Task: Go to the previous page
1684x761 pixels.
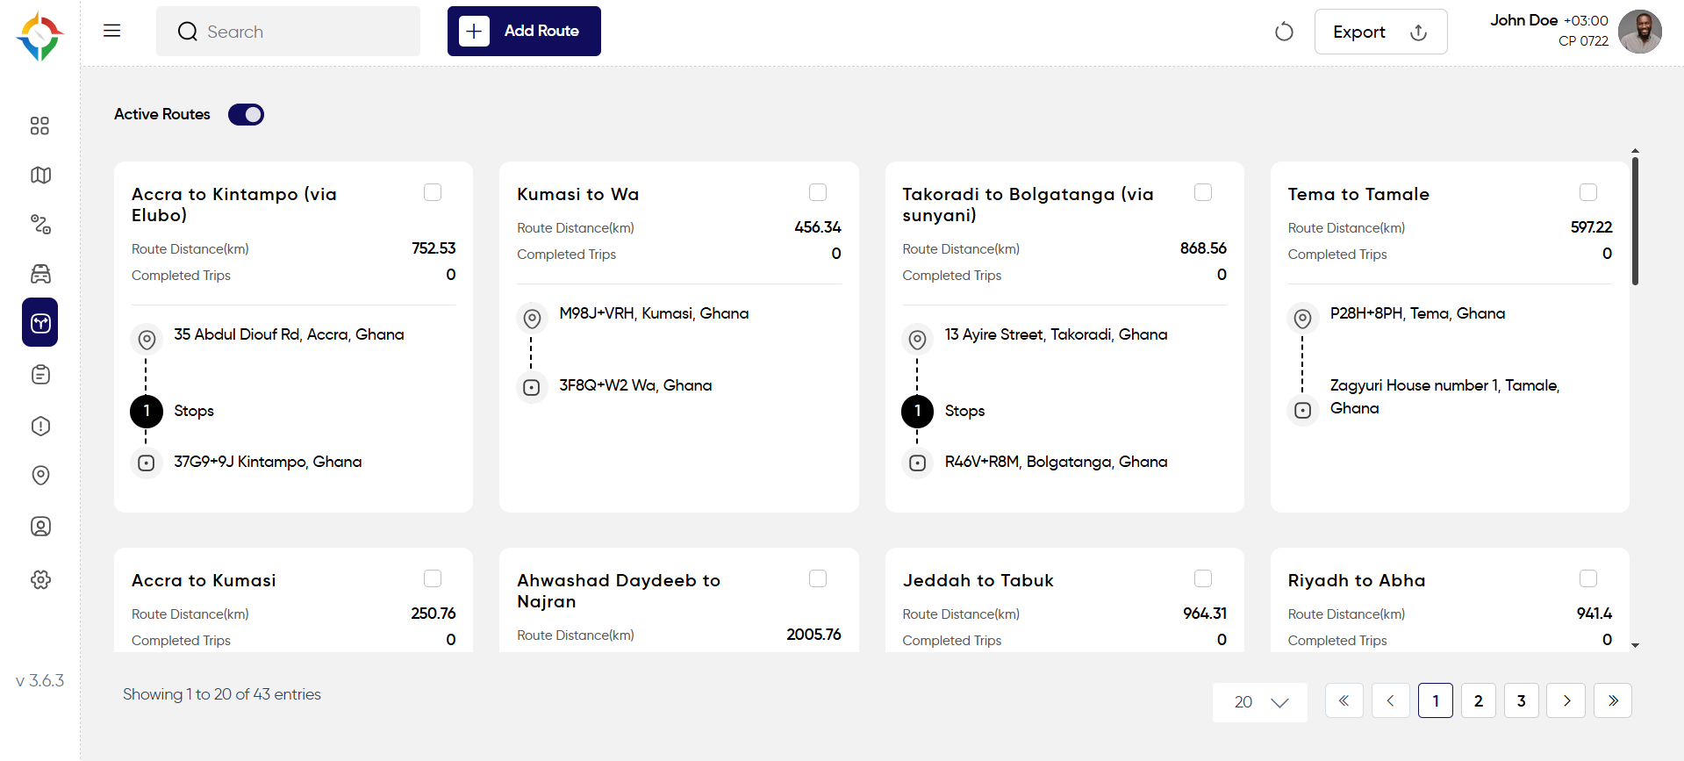Action: click(x=1391, y=700)
